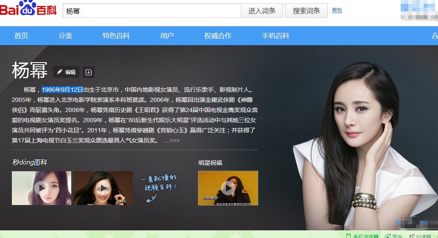Open the 特色百科 nav tab

tap(116, 36)
